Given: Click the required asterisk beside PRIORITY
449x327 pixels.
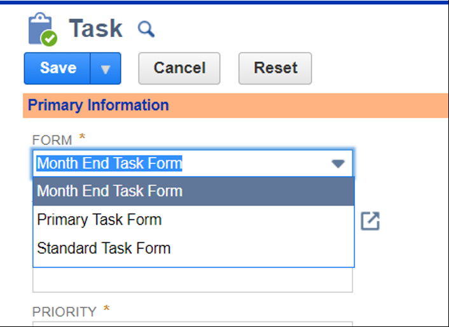Looking at the screenshot, I should 106,310.
